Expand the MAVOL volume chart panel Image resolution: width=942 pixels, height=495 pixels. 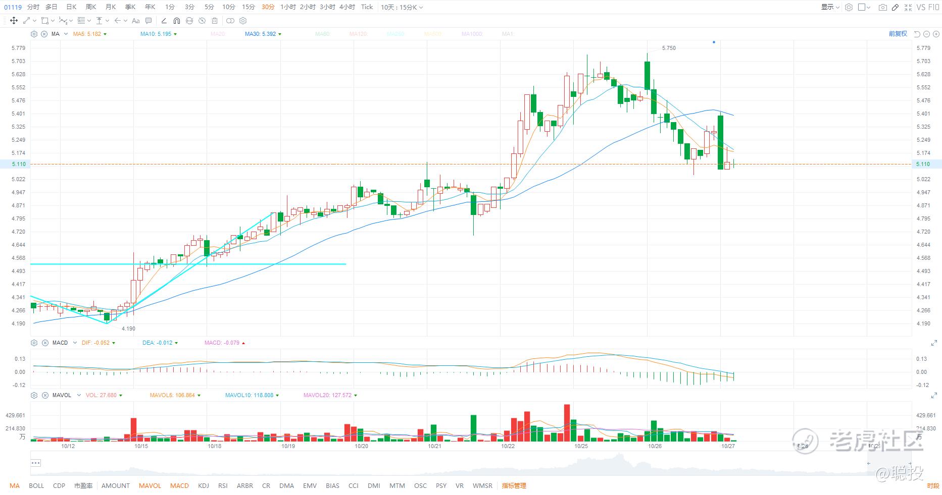(x=934, y=396)
